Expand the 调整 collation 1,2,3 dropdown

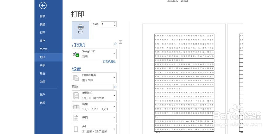pos(94,107)
